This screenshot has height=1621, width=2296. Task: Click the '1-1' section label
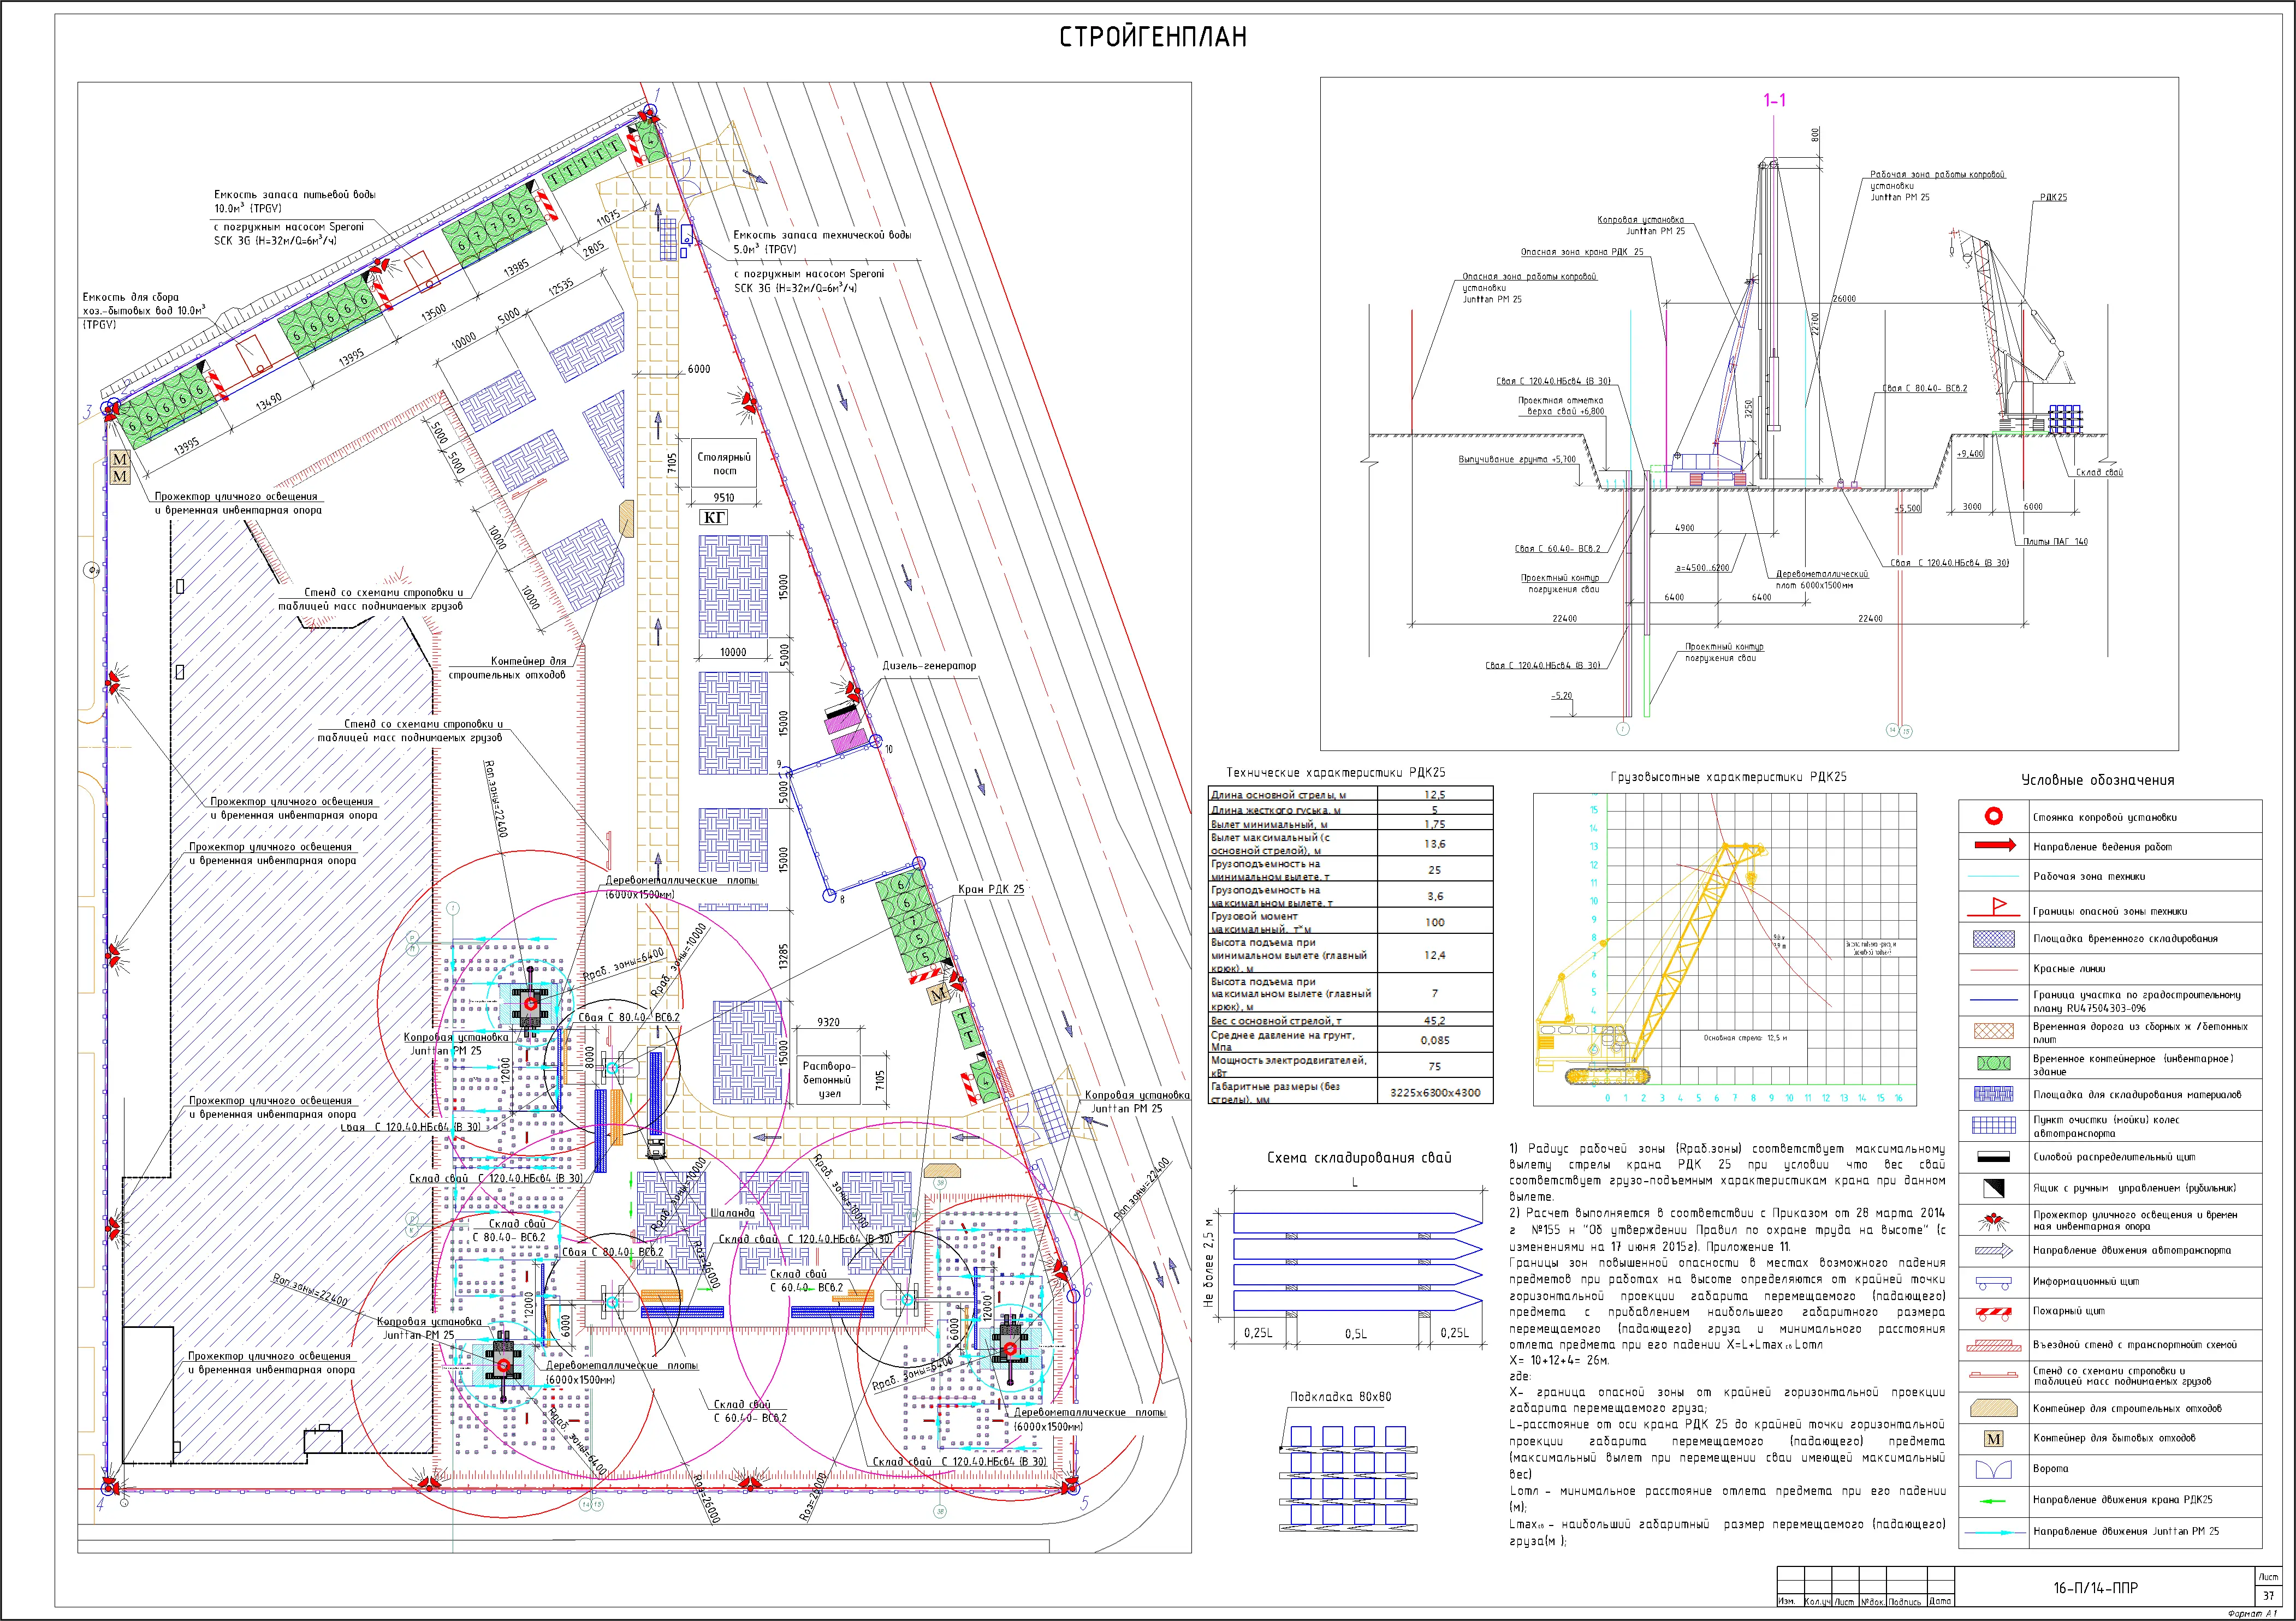(x=1774, y=100)
